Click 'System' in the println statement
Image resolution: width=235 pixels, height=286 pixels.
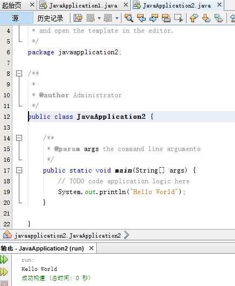[x=69, y=192]
